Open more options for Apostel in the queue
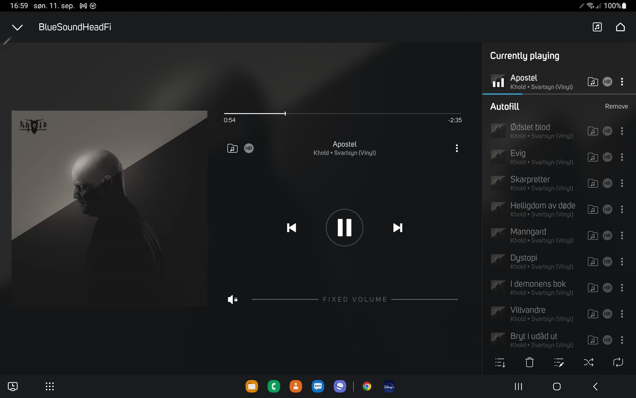The height and width of the screenshot is (398, 636). [622, 82]
